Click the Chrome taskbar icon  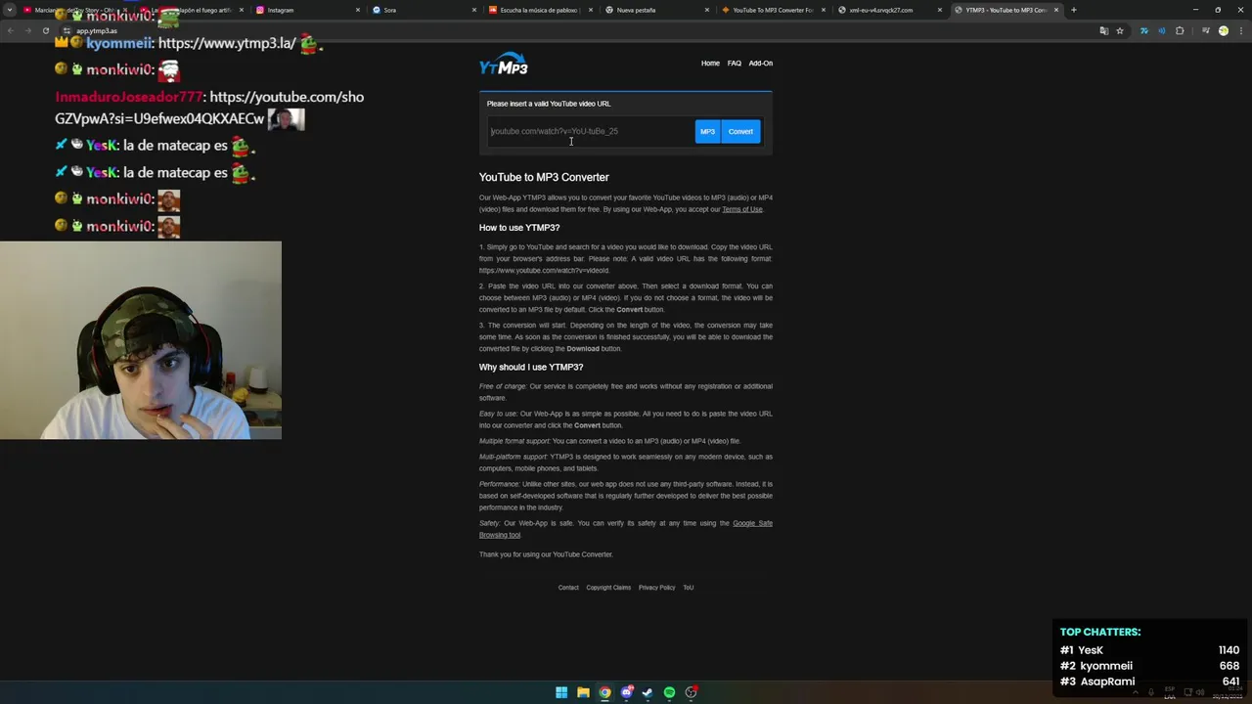(x=604, y=692)
